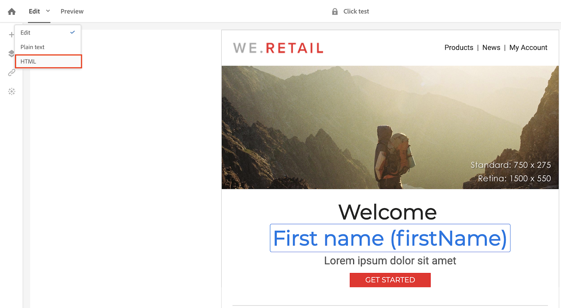Select the checked Edit mode option
561x308 pixels.
coord(48,33)
